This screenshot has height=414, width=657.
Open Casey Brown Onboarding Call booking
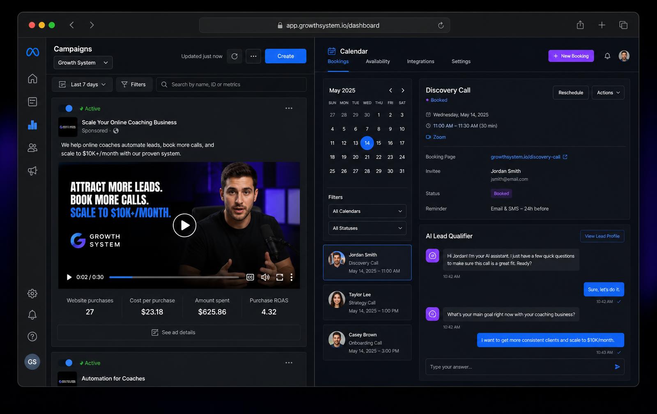point(367,343)
